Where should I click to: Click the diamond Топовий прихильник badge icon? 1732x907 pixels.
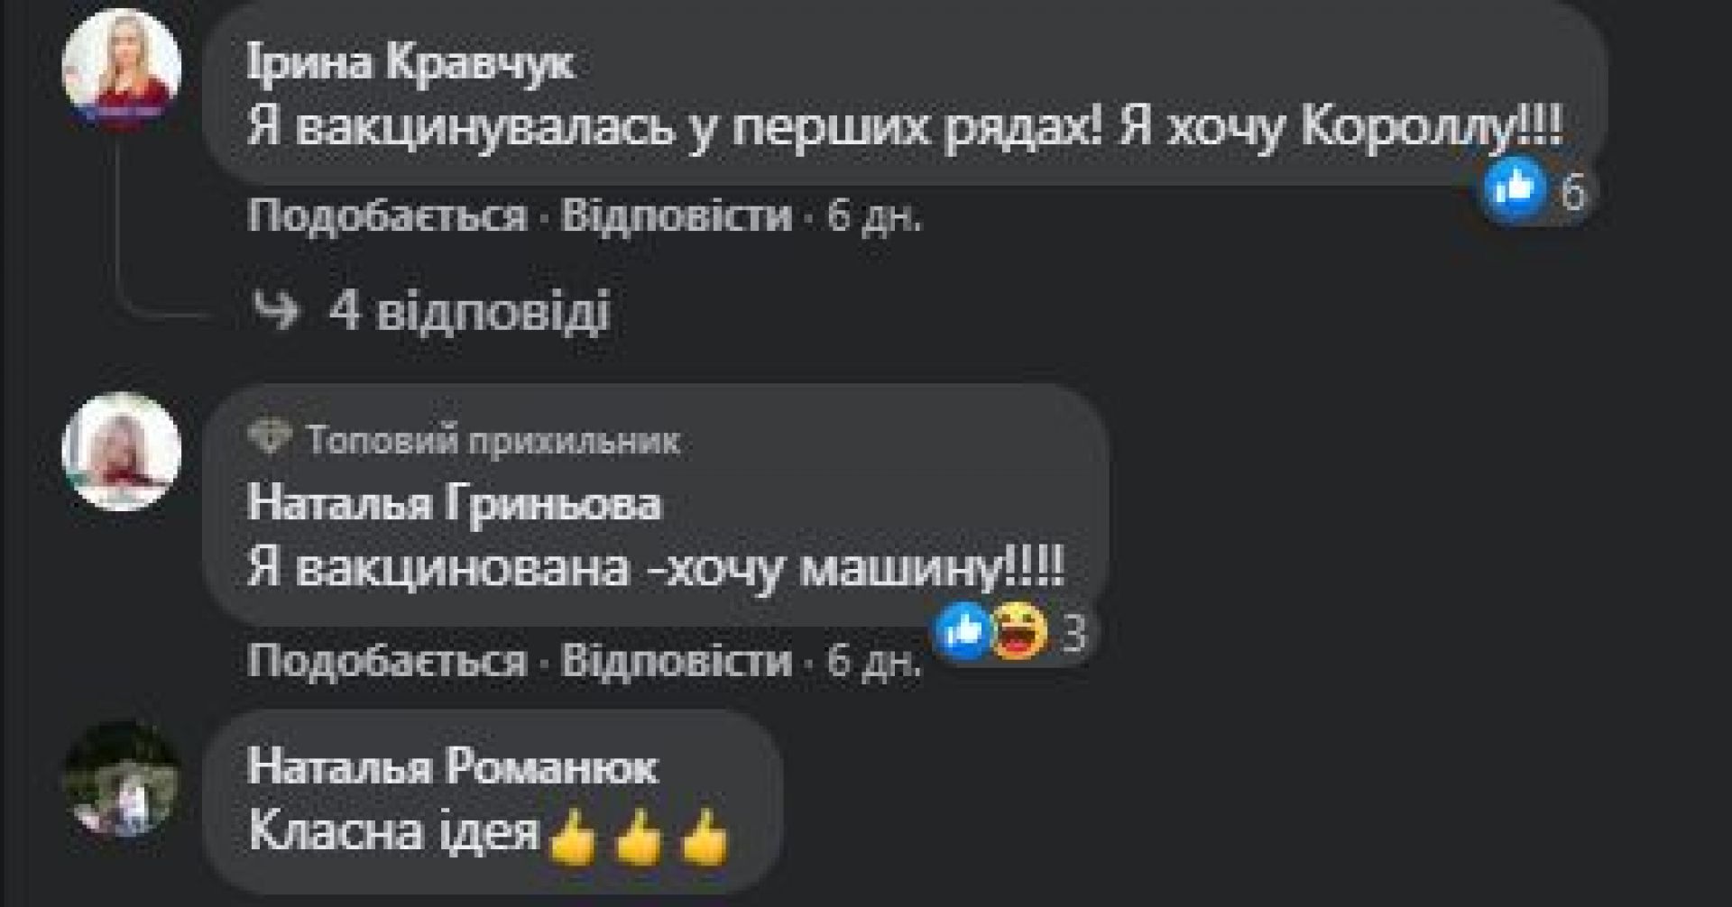point(270,440)
